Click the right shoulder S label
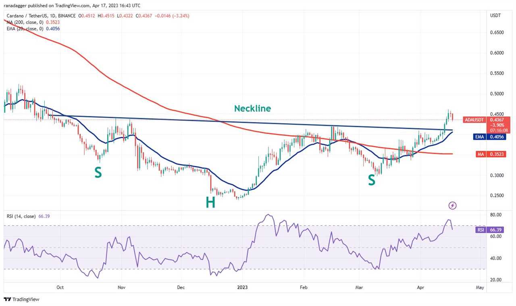Image resolution: width=516 pixels, height=306 pixels. pos(371,180)
